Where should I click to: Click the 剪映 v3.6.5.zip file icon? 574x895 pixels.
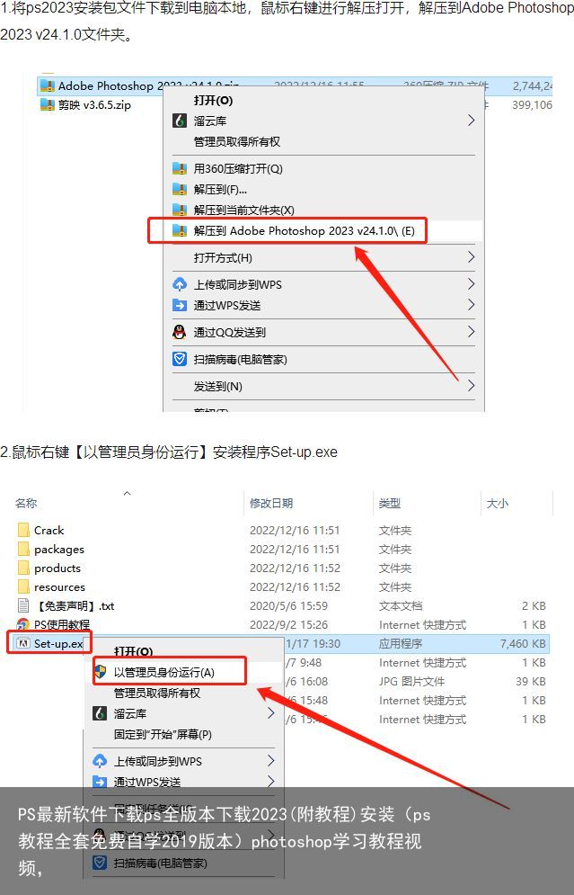click(48, 105)
